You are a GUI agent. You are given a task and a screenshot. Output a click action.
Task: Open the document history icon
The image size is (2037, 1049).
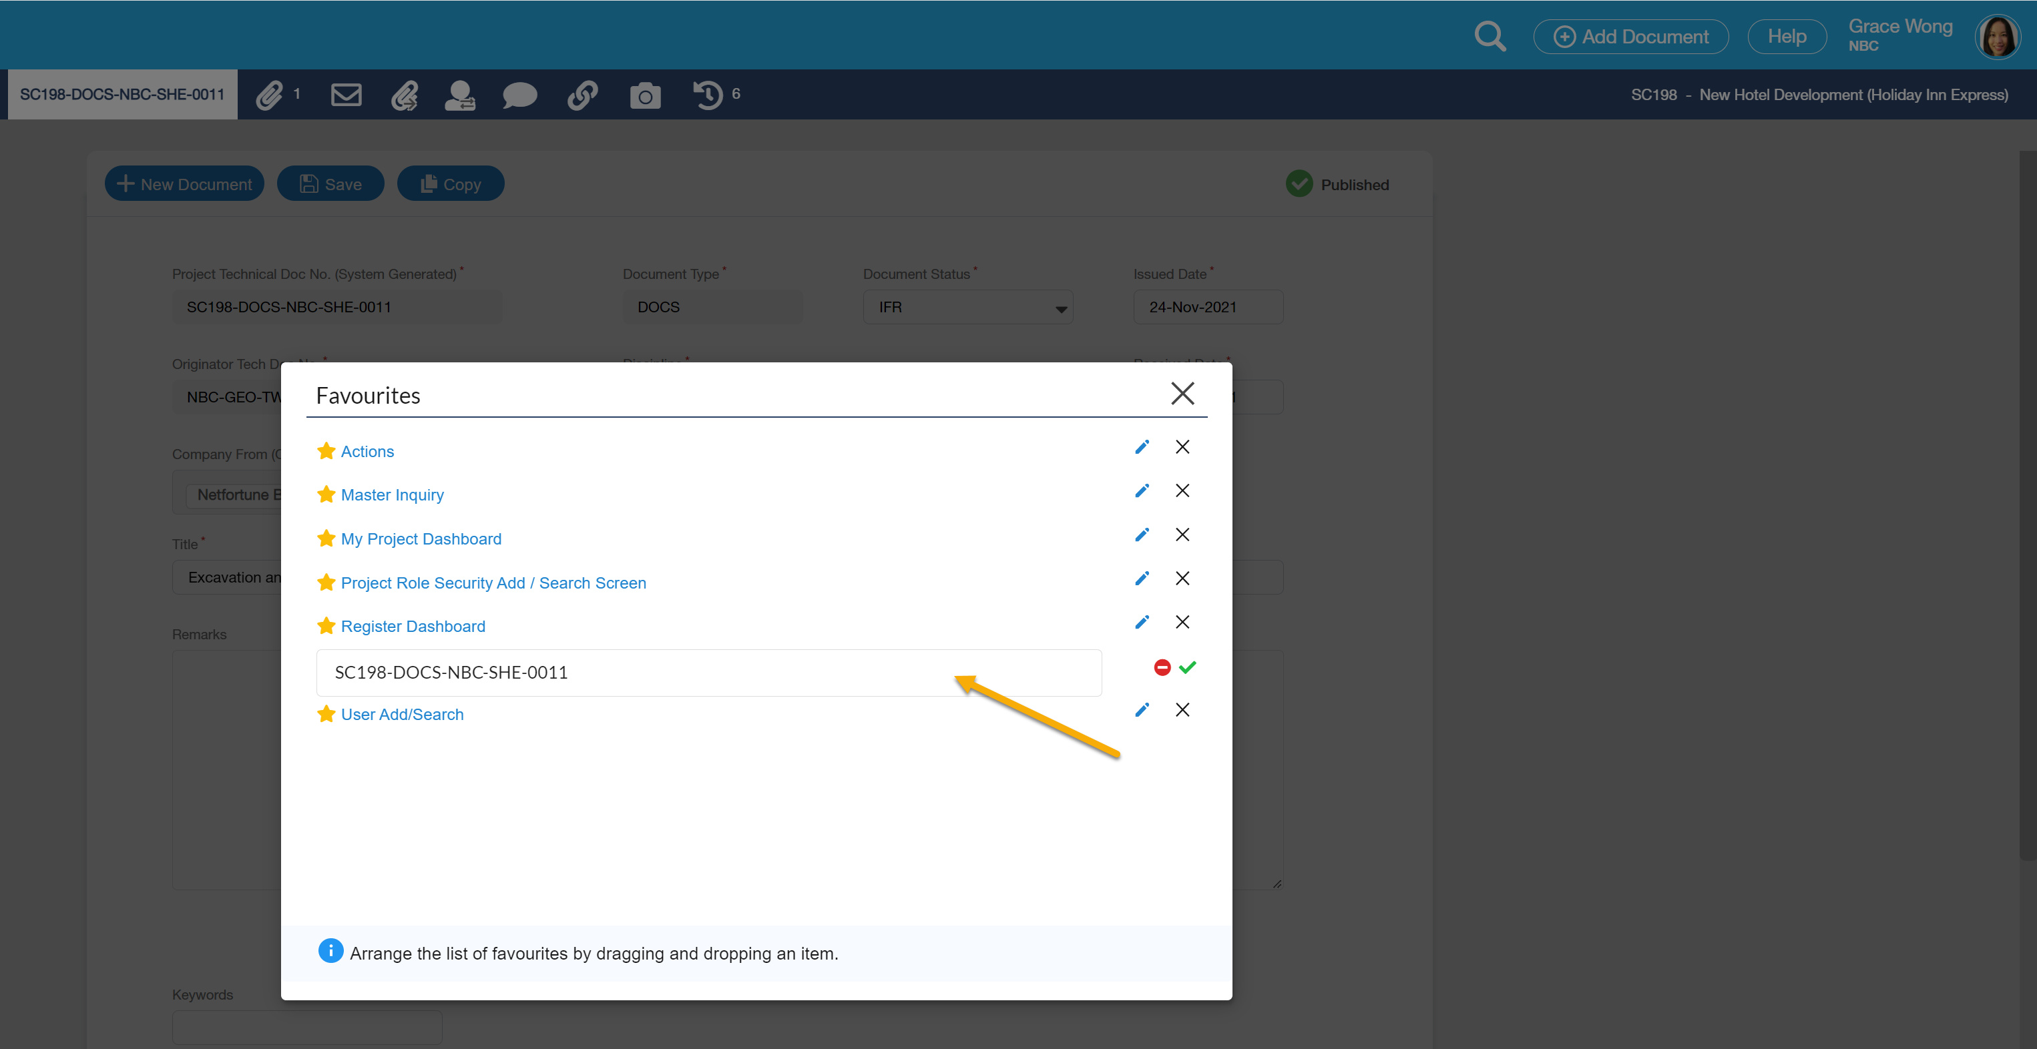(x=708, y=95)
